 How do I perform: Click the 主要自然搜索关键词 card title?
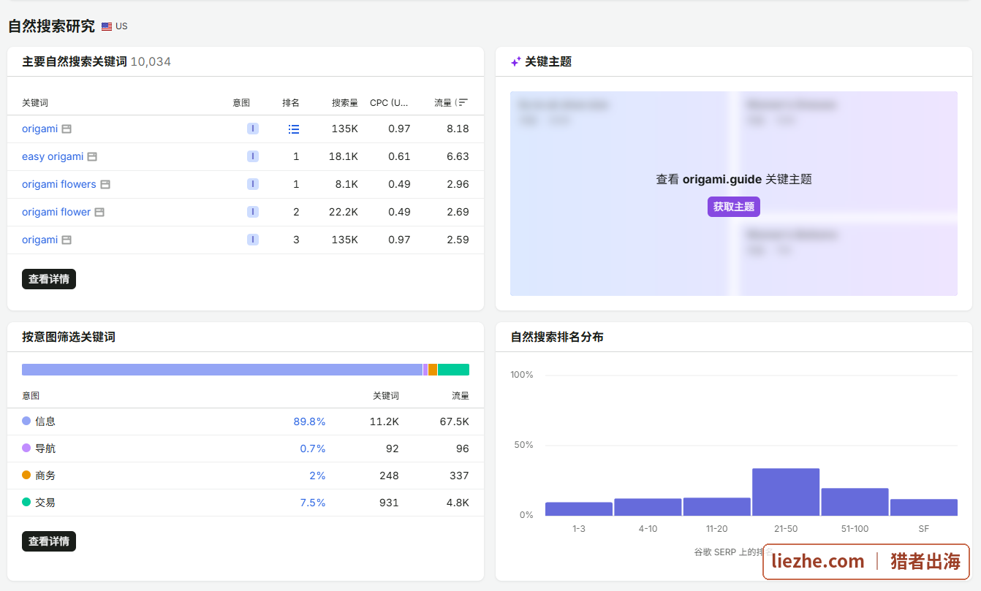point(75,62)
